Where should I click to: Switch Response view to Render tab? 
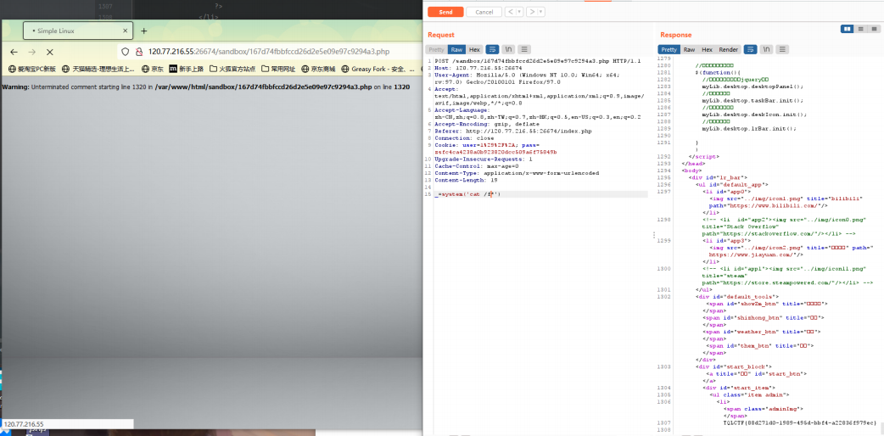(x=729, y=50)
